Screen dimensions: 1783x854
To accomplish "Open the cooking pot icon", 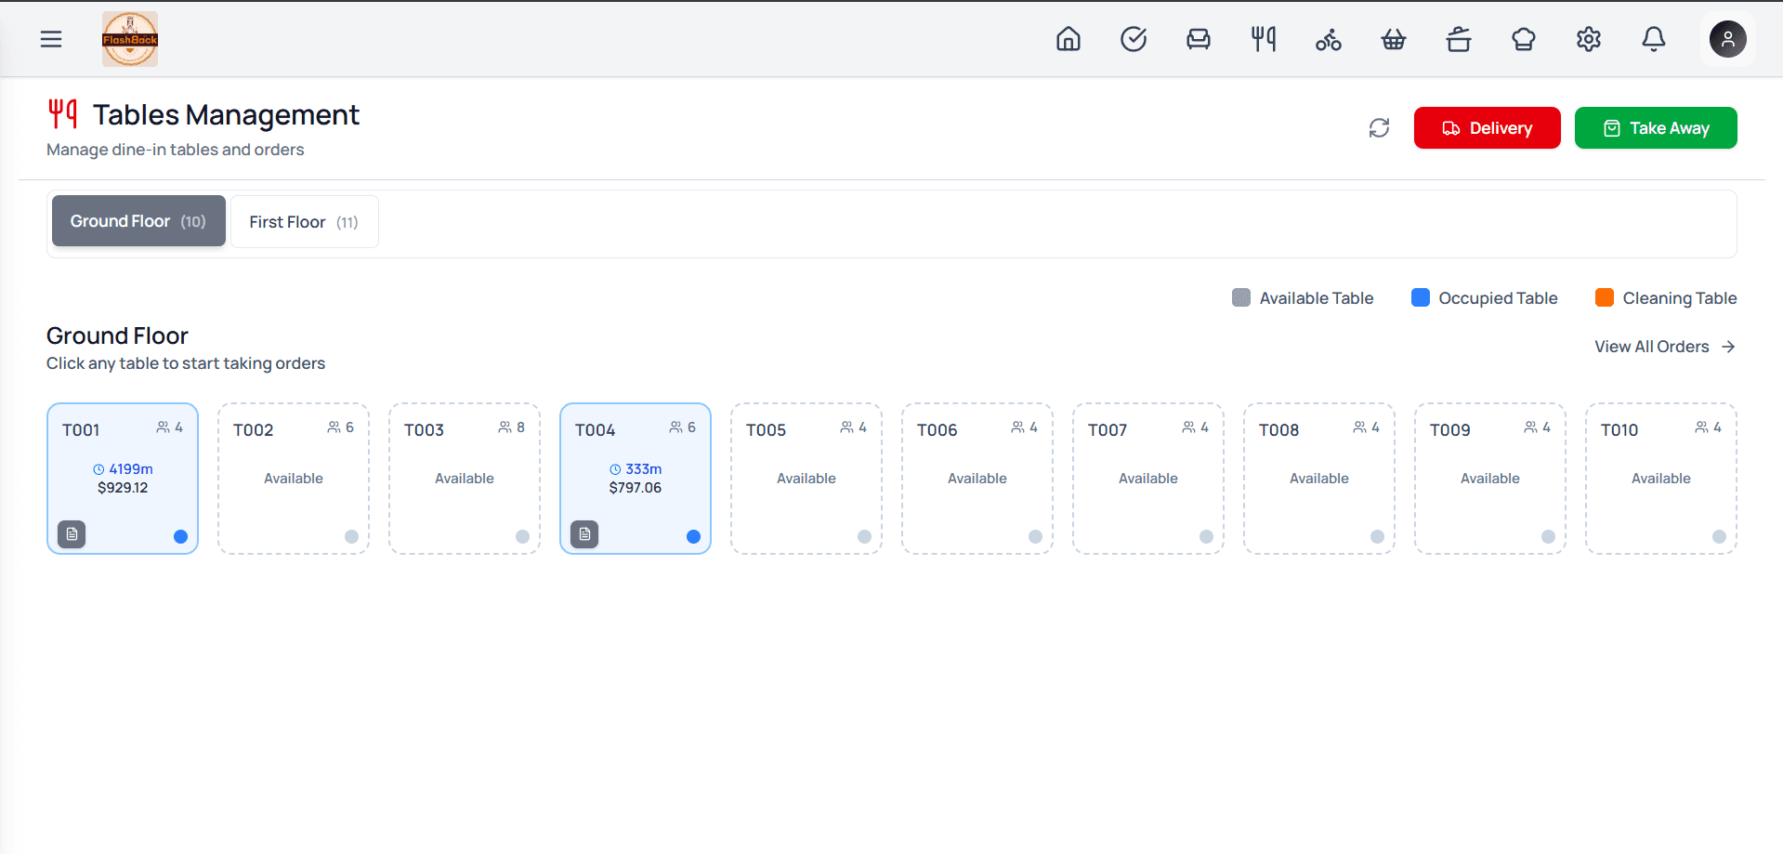I will coord(1459,39).
